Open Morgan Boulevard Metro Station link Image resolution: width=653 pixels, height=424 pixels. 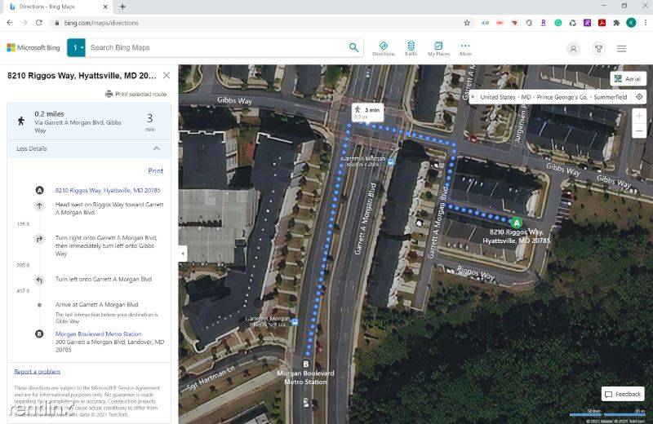pyautogui.click(x=98, y=334)
